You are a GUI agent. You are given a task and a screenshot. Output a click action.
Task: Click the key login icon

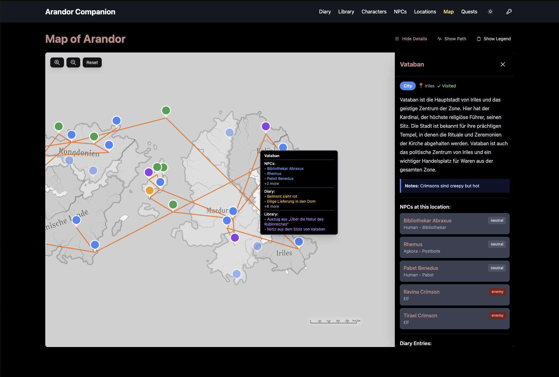click(509, 12)
